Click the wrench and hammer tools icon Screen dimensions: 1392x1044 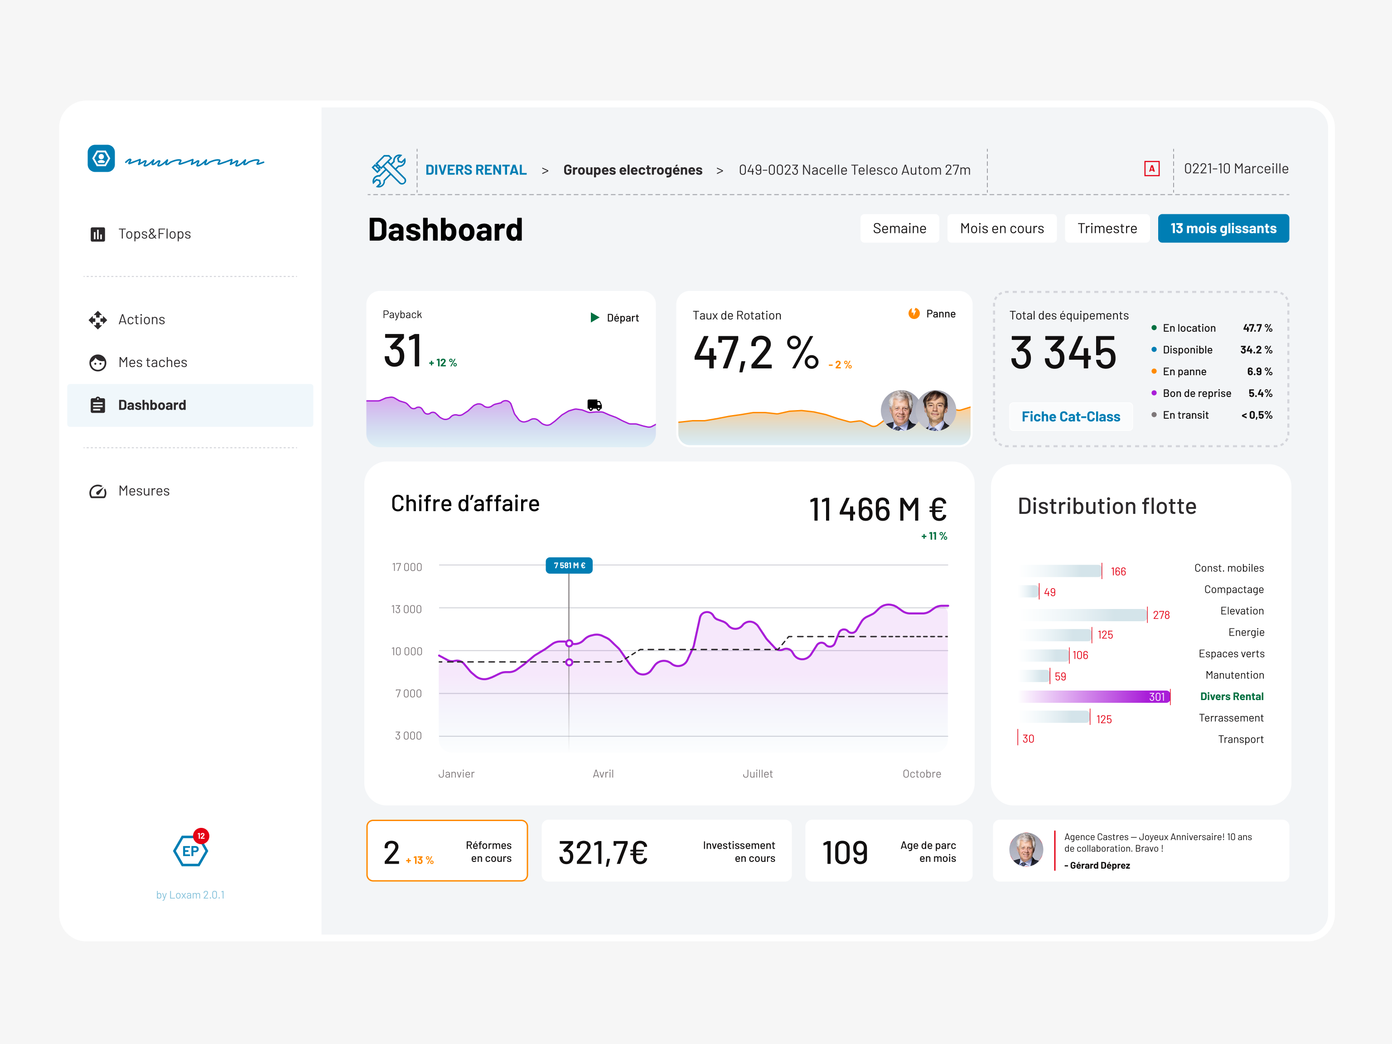pyautogui.click(x=389, y=170)
